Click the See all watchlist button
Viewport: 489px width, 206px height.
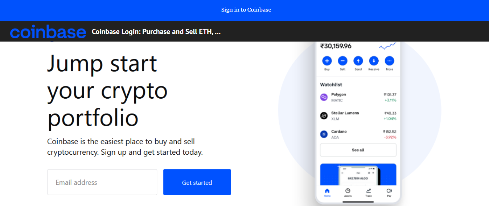coord(358,150)
